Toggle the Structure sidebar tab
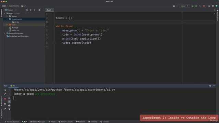The image size is (219, 123). point(1,114)
